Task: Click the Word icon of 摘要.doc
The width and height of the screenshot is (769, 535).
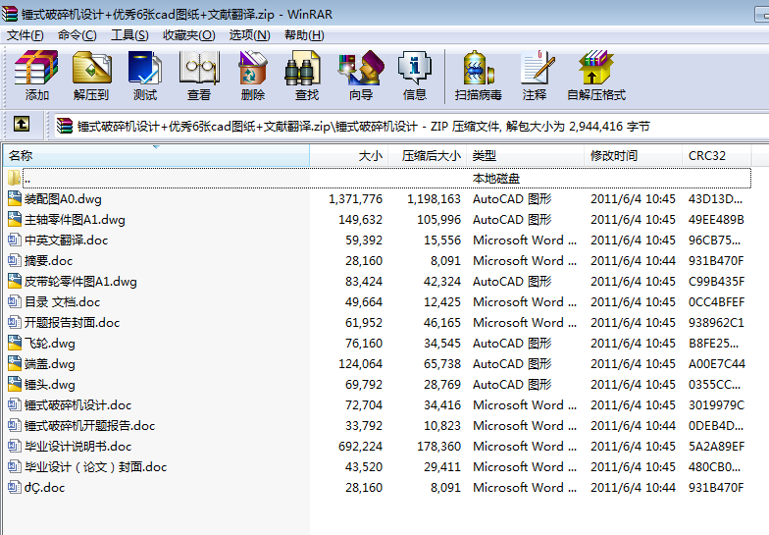Action: click(15, 261)
